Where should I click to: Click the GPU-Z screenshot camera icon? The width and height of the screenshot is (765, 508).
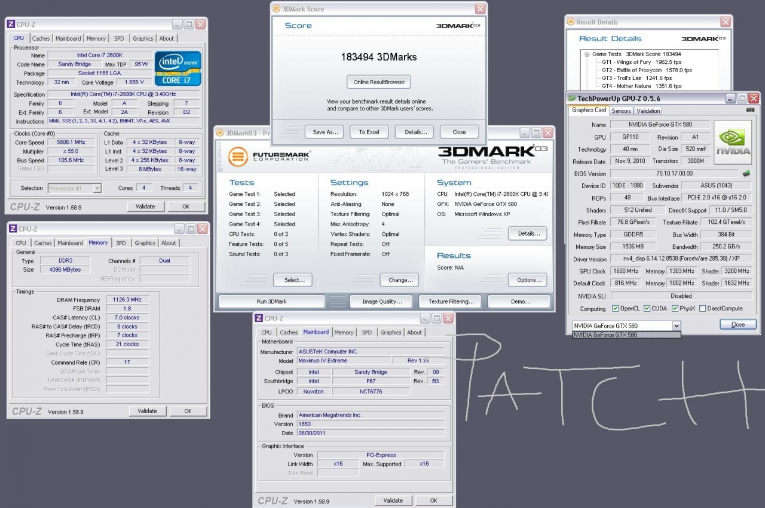750,110
